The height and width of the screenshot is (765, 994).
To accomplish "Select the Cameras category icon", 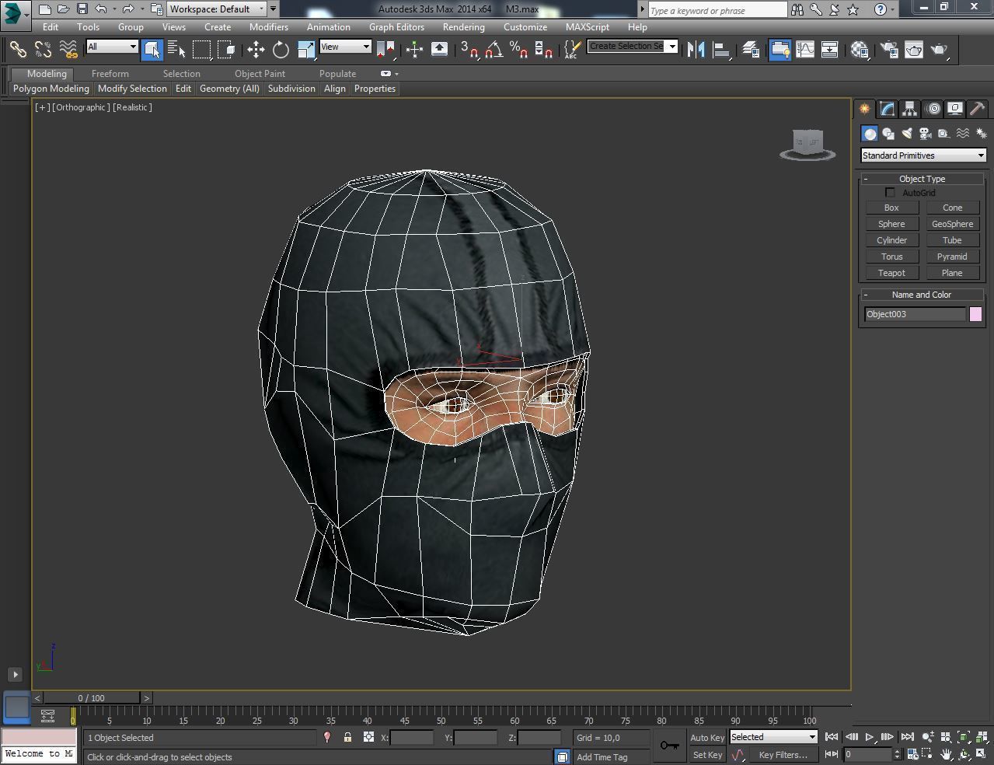I will (x=926, y=134).
